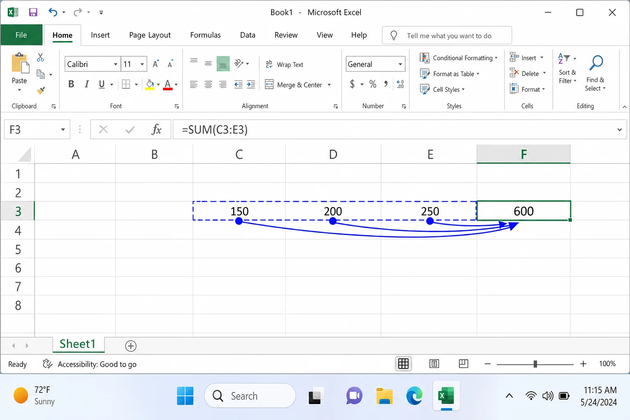Switch to the Insert tab

click(x=100, y=35)
